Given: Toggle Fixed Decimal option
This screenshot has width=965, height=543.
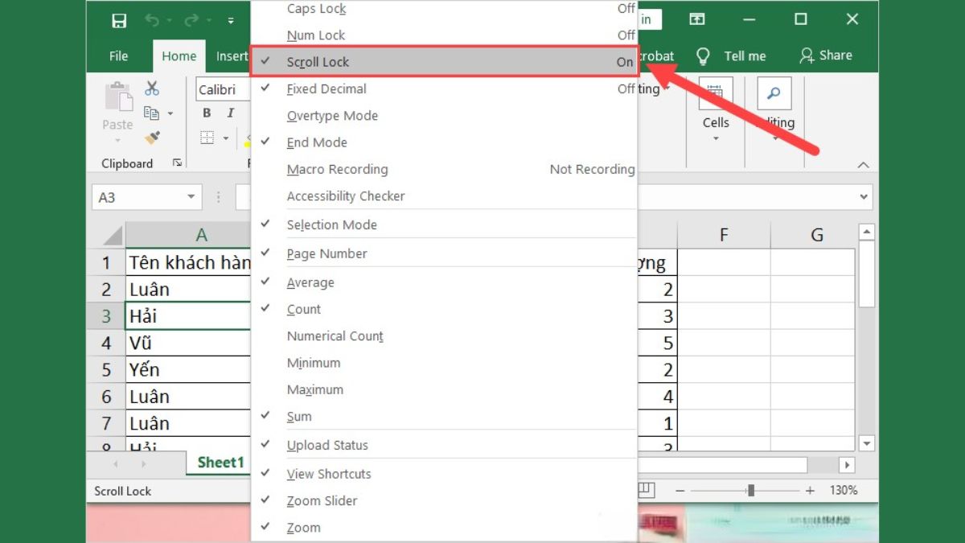Looking at the screenshot, I should click(444, 88).
